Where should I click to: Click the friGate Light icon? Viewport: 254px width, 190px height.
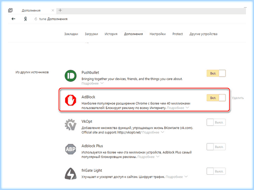[71, 173]
